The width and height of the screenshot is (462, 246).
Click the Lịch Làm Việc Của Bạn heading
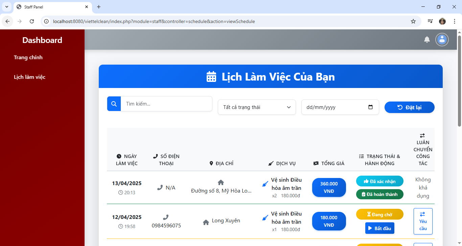coord(278,77)
